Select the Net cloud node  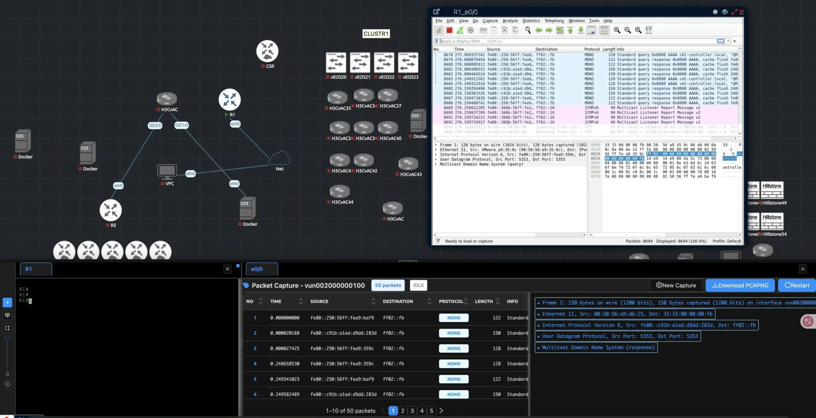[280, 158]
